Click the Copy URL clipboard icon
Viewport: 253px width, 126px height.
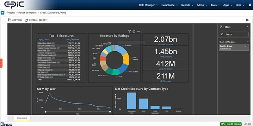9,20
